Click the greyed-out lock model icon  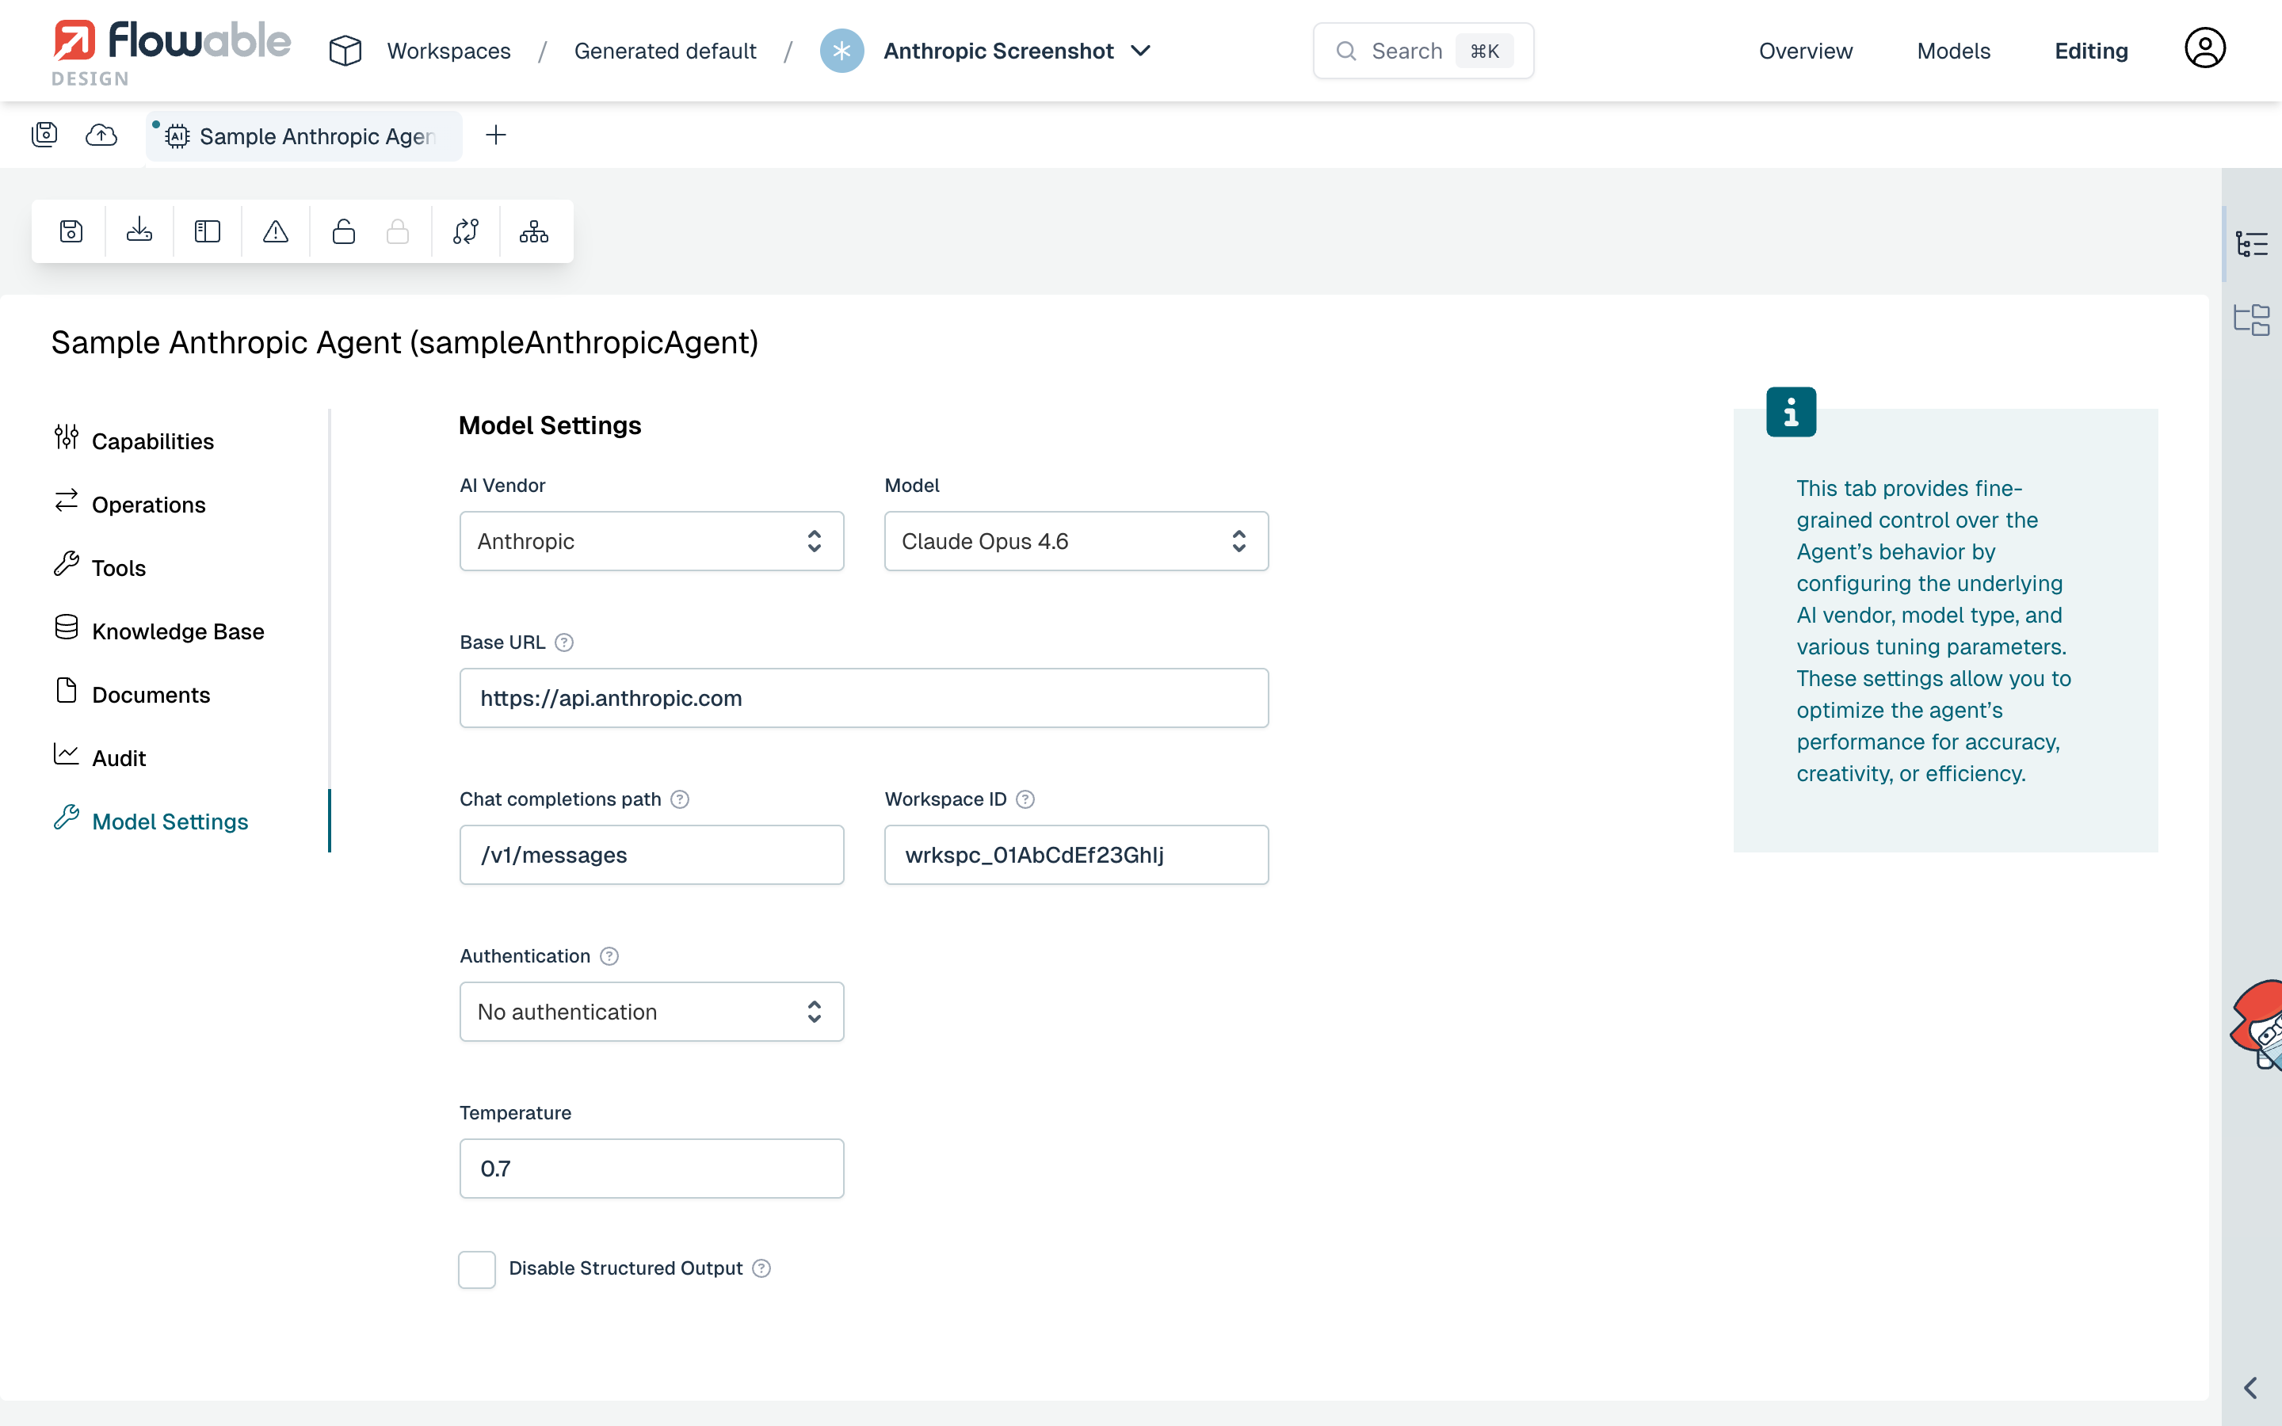point(398,231)
